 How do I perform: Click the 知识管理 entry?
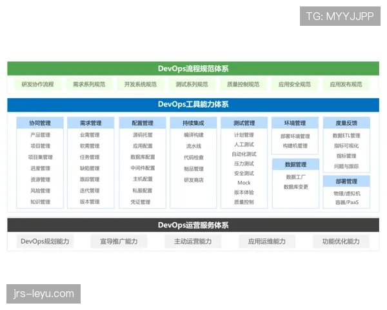40,201
